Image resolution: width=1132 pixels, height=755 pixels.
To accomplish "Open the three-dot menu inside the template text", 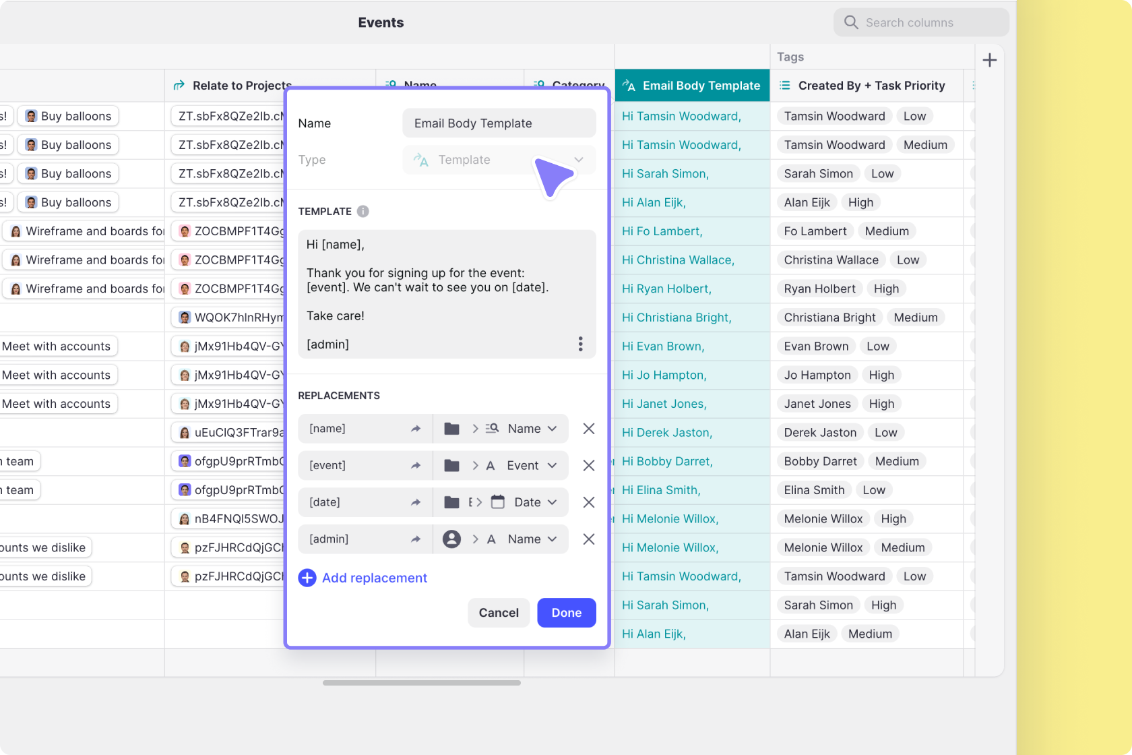I will click(x=580, y=344).
